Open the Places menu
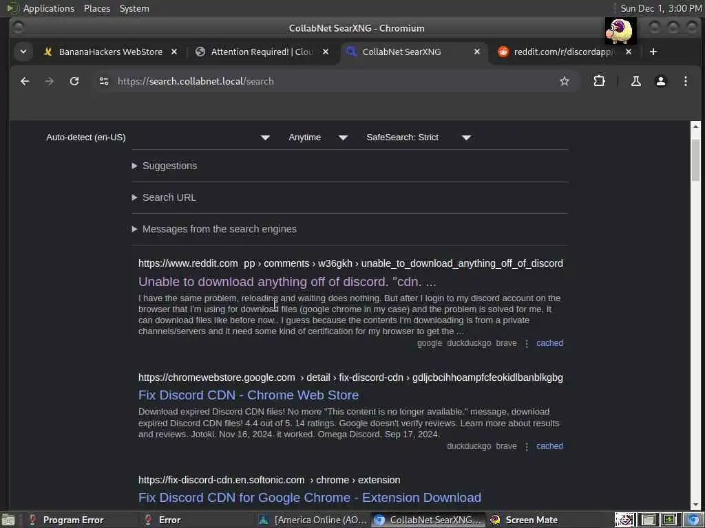 pyautogui.click(x=97, y=8)
